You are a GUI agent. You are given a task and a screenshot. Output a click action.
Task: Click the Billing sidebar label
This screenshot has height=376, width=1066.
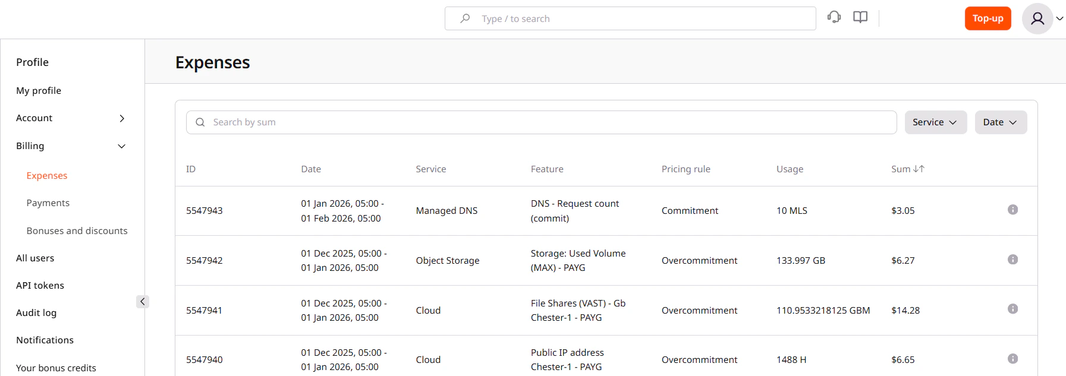point(30,146)
